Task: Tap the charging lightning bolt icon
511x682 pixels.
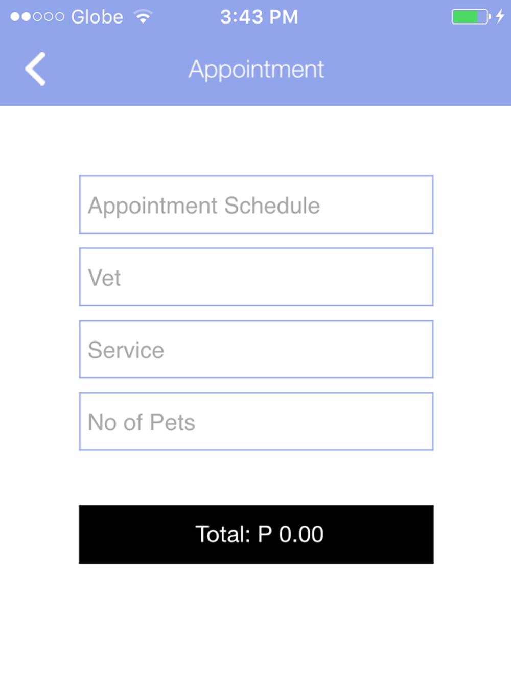Action: point(500,16)
